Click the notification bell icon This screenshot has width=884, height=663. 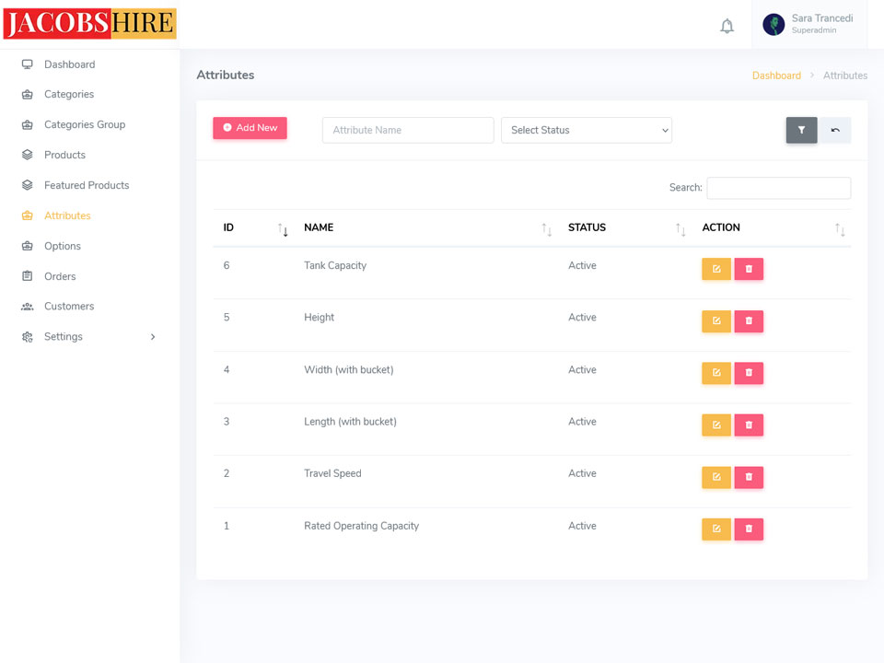click(727, 26)
